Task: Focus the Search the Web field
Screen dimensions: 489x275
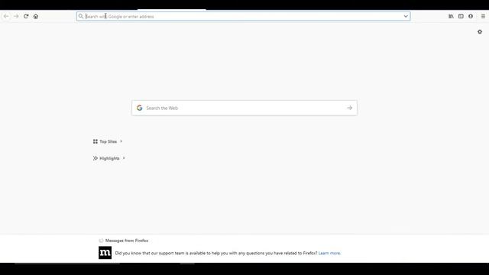Action: tap(244, 108)
